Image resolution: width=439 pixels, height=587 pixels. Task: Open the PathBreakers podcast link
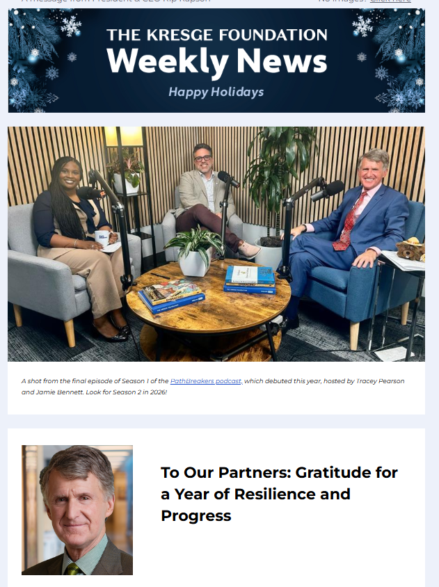click(x=206, y=381)
